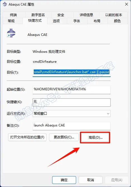Click the title bar Abaqus icon

click(5, 4)
